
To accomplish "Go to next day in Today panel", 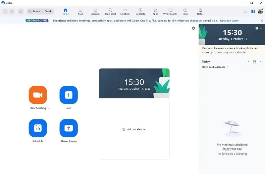I will point(260,62).
